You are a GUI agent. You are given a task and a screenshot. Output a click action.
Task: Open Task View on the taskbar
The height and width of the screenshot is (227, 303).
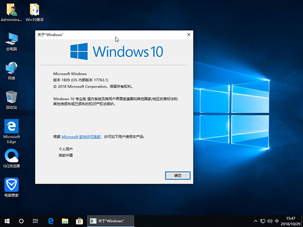pos(35,221)
